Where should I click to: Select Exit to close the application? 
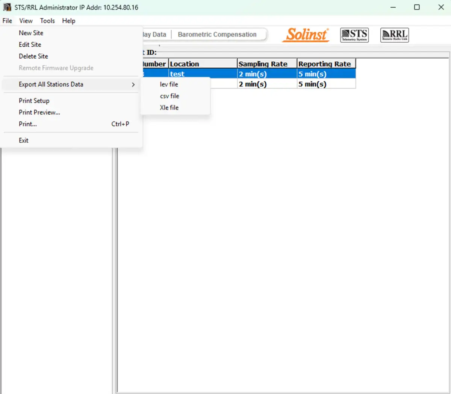[23, 140]
